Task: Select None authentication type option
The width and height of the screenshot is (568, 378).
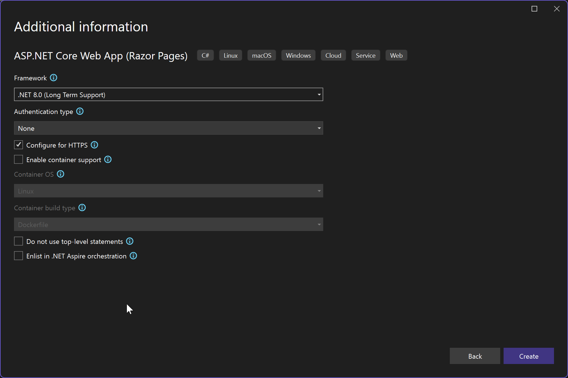Action: click(x=168, y=128)
